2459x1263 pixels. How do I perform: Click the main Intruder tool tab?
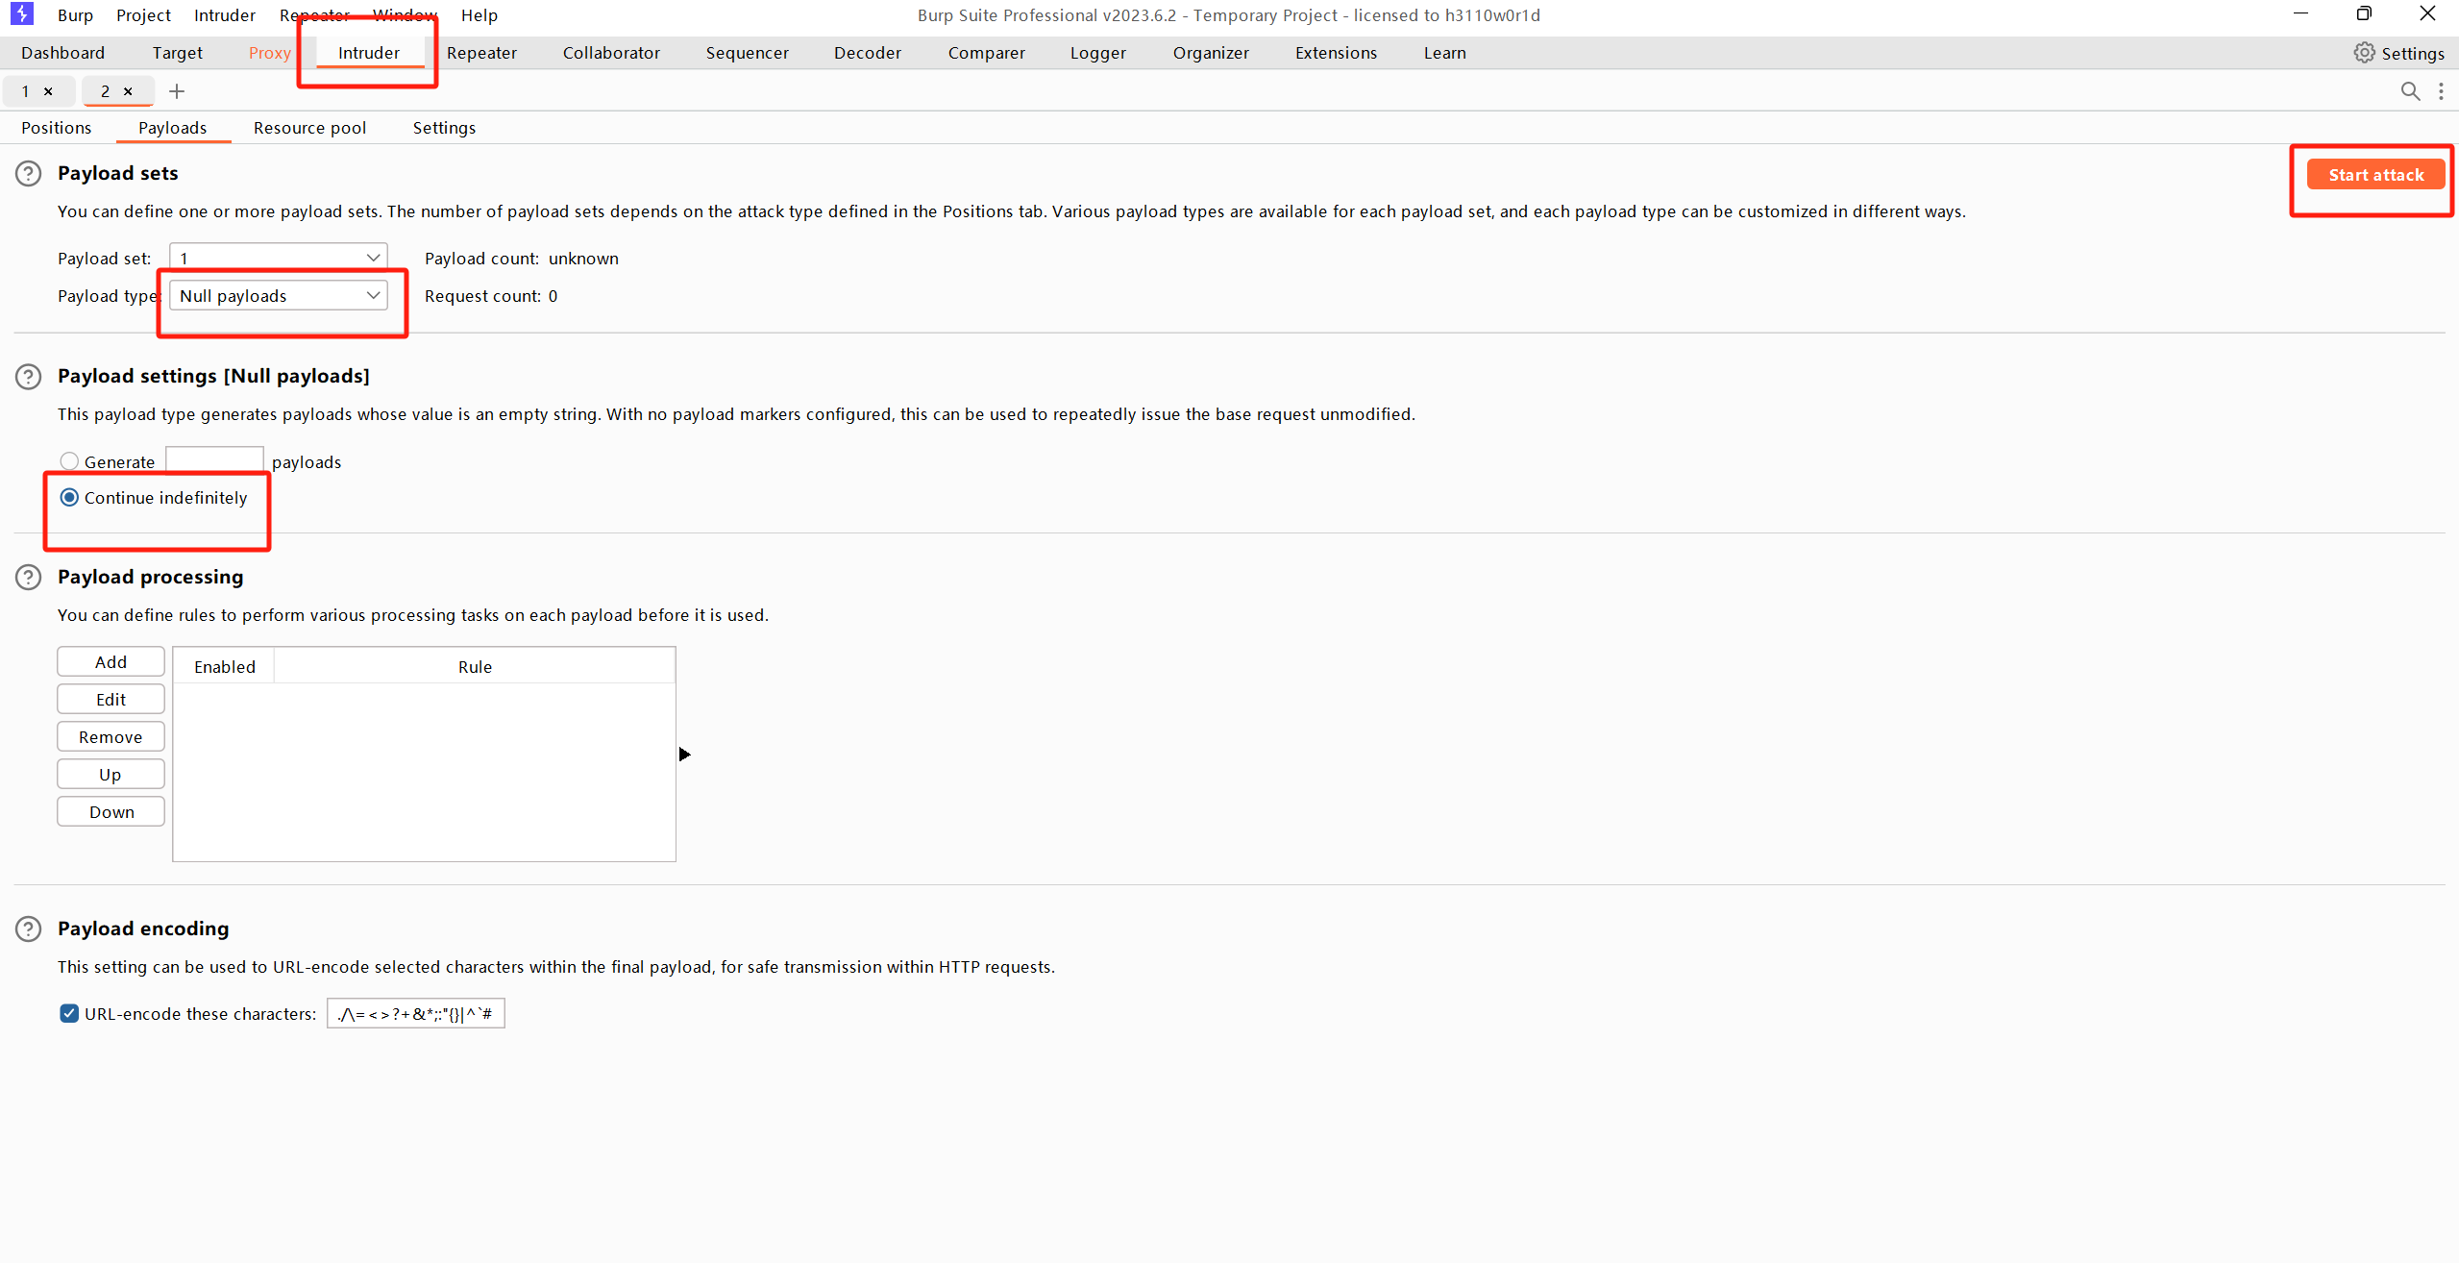click(369, 53)
